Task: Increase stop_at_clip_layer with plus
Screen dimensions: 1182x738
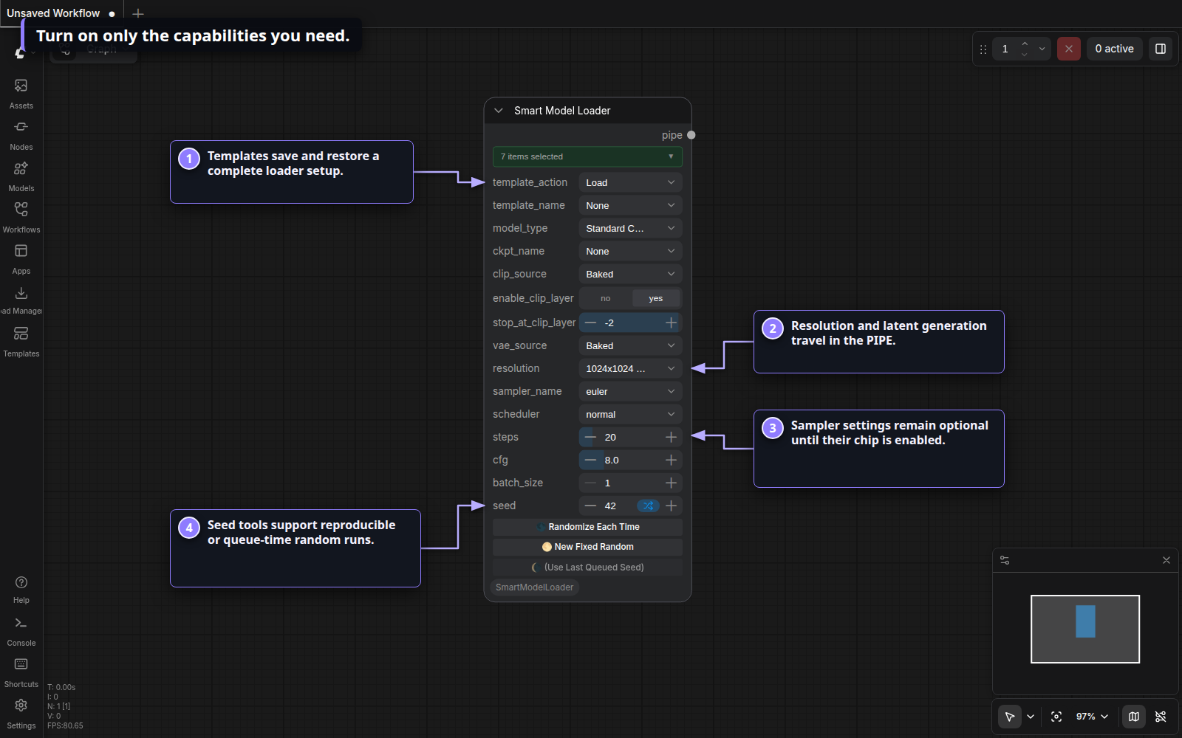Action: pyautogui.click(x=671, y=323)
